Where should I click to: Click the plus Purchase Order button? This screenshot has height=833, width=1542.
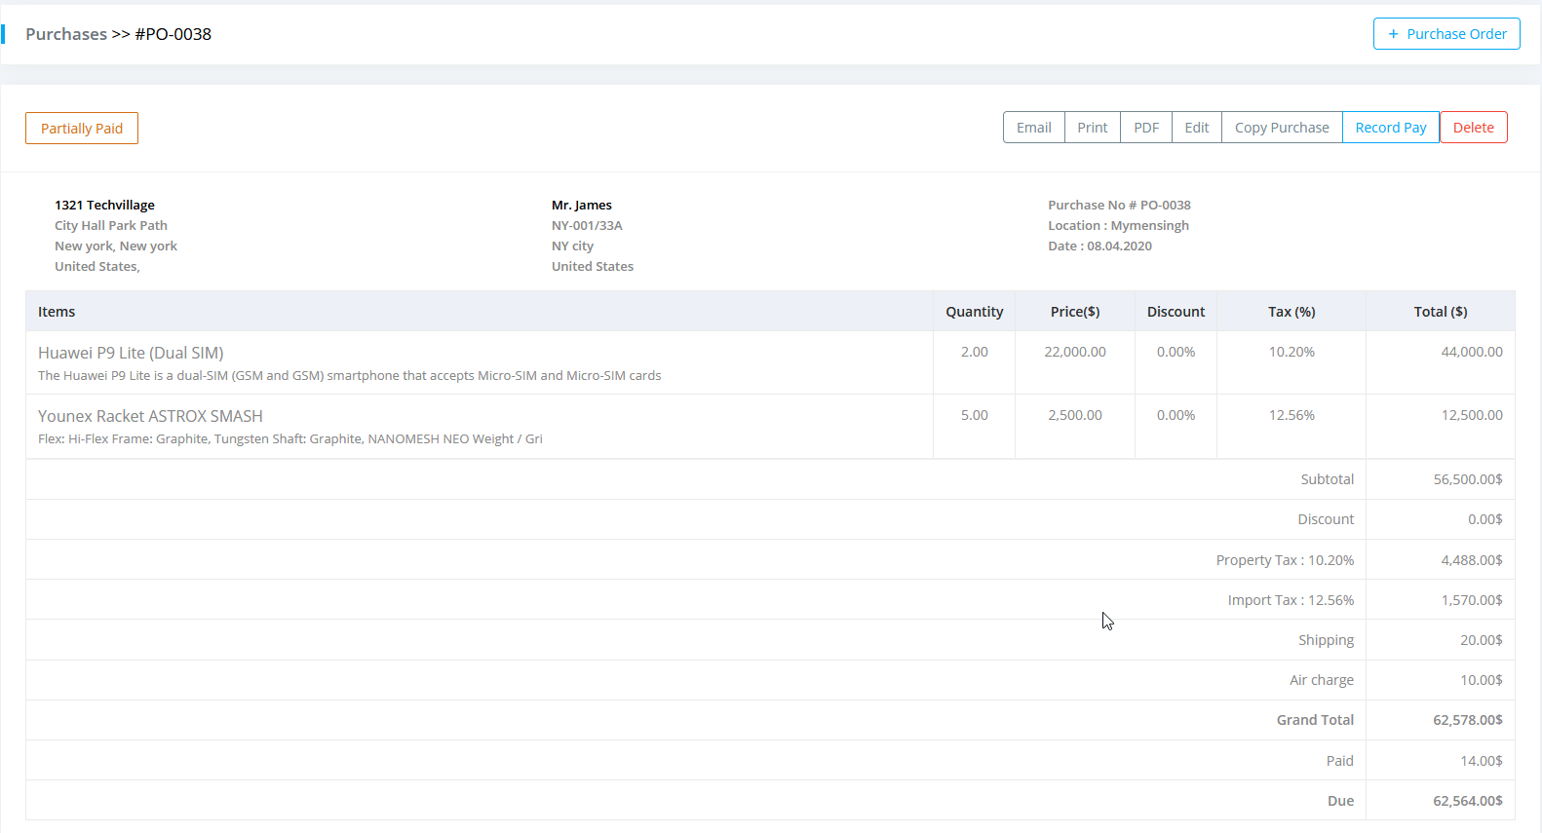[1446, 34]
